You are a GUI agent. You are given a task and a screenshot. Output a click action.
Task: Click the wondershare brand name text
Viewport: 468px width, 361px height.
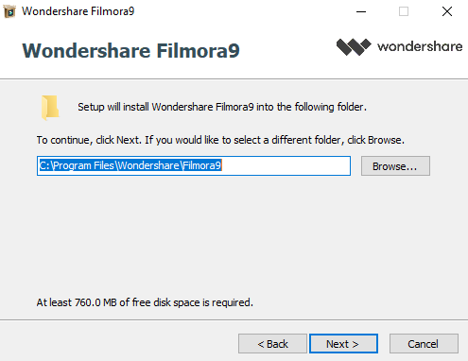click(420, 46)
